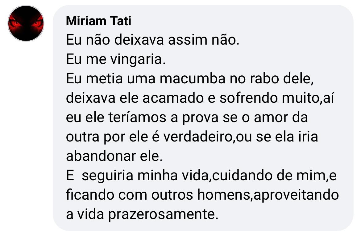This screenshot has height=231, width=361.
Task: Click the line "Eu não deixava assim não."
Action: (153, 40)
